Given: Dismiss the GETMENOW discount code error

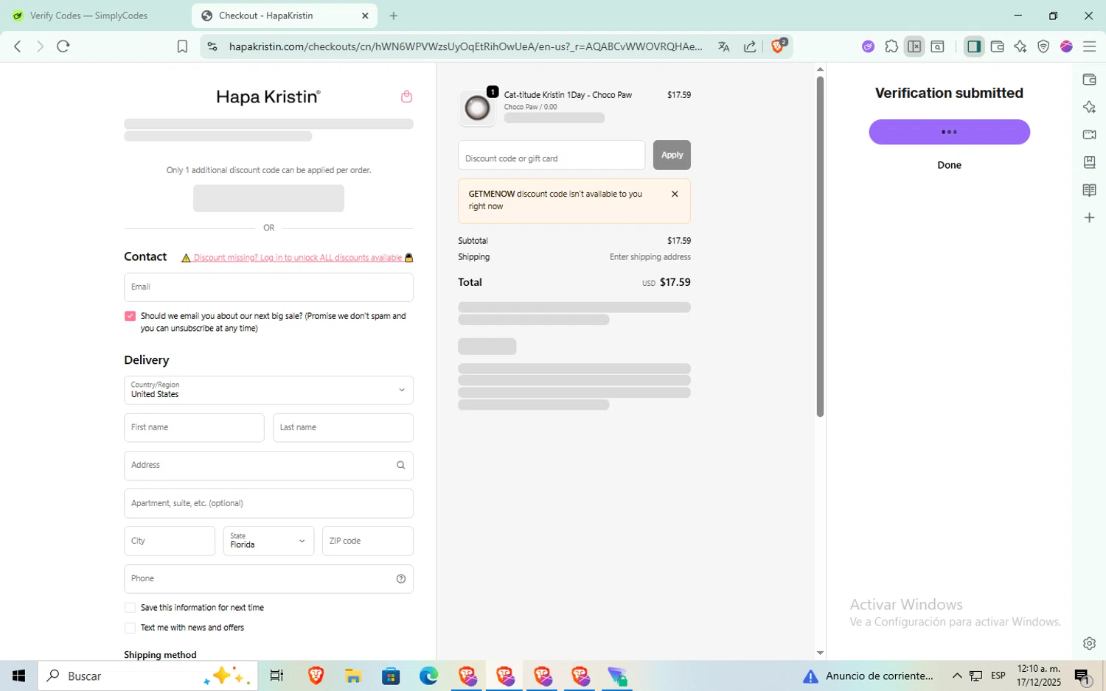Looking at the screenshot, I should pos(675,194).
